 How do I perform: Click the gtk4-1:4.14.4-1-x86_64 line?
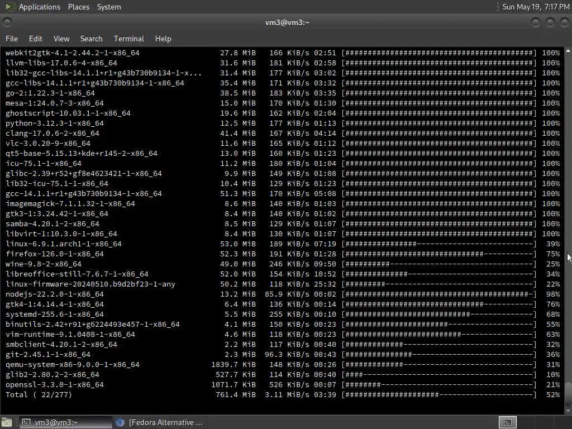[283, 304]
